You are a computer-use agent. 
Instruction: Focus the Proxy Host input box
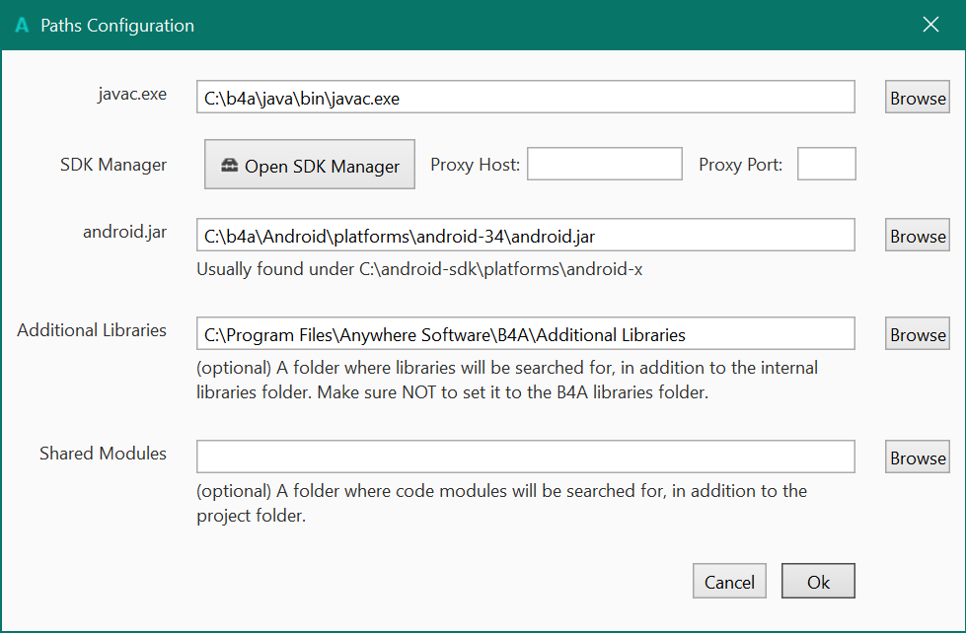point(605,165)
